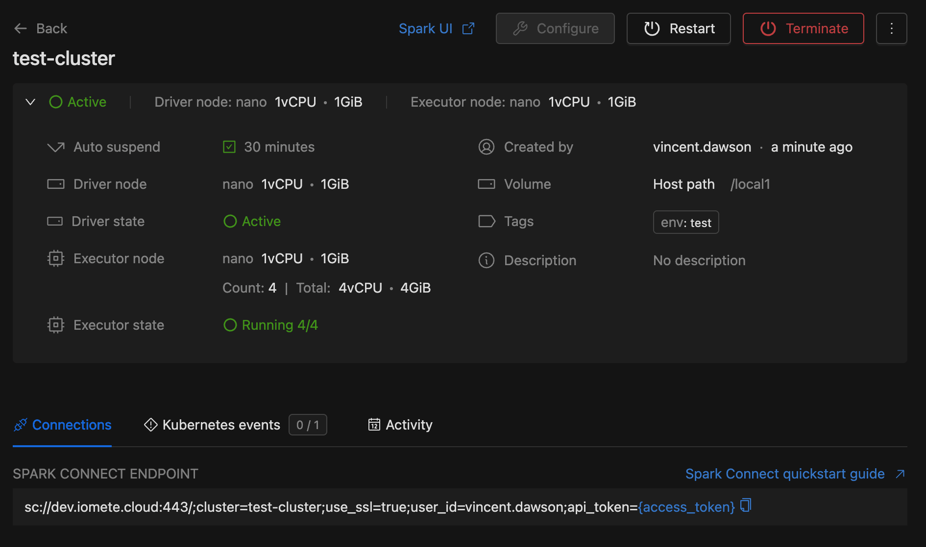
Task: Click the 'a minute ago' timestamp
Action: [812, 147]
